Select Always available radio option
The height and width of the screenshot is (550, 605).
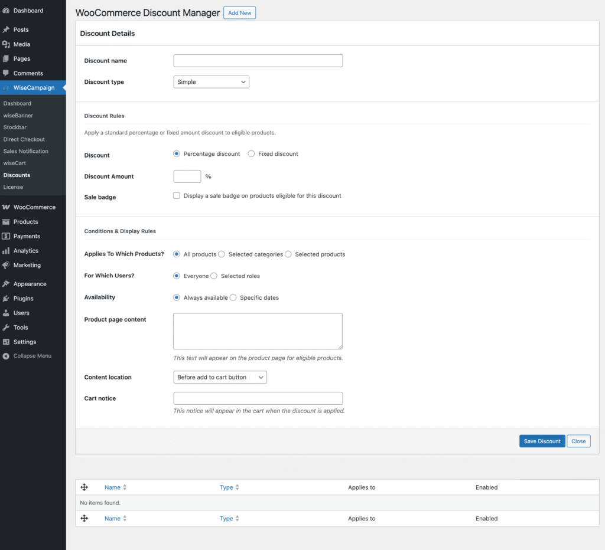pyautogui.click(x=177, y=297)
